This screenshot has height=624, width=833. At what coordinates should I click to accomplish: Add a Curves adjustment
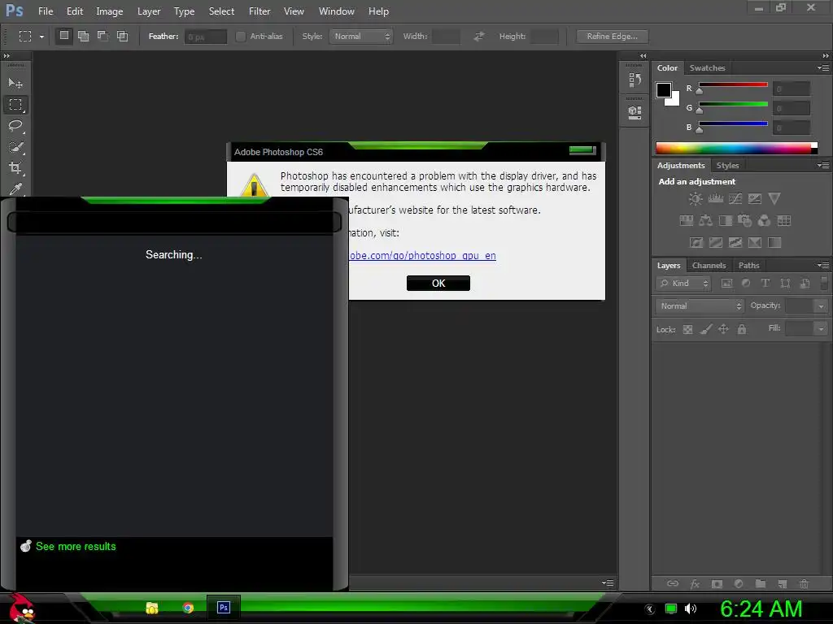735,199
